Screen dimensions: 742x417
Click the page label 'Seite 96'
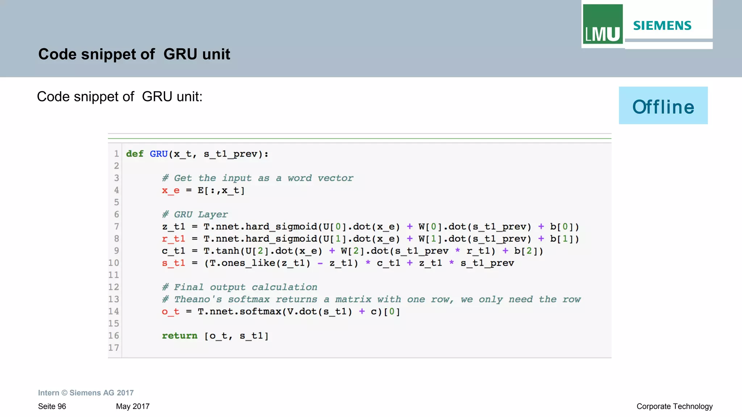[52, 406]
